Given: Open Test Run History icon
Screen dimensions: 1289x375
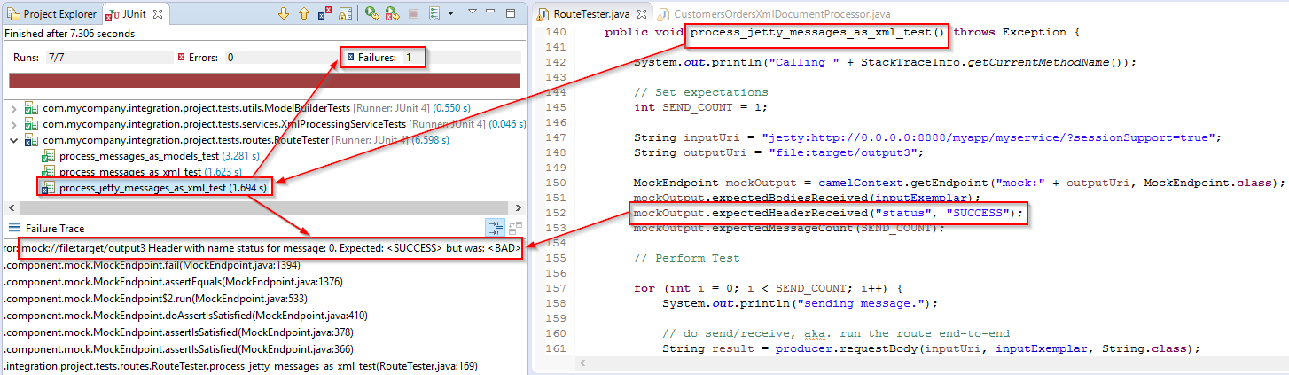Looking at the screenshot, I should click(434, 13).
